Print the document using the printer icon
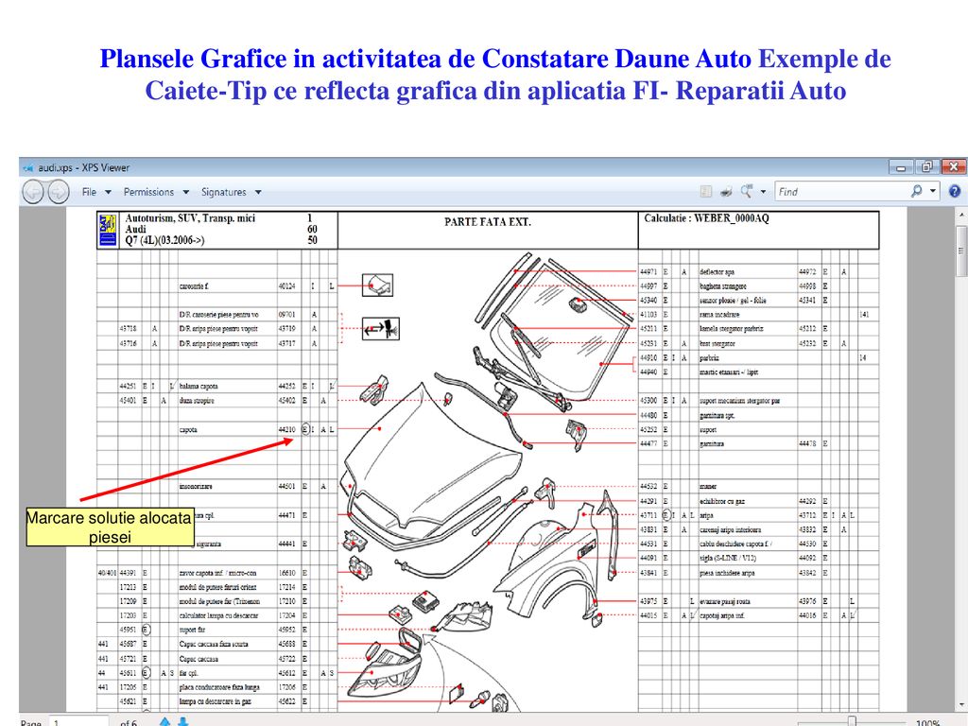Viewport: 968px width, 726px height. pos(726,192)
